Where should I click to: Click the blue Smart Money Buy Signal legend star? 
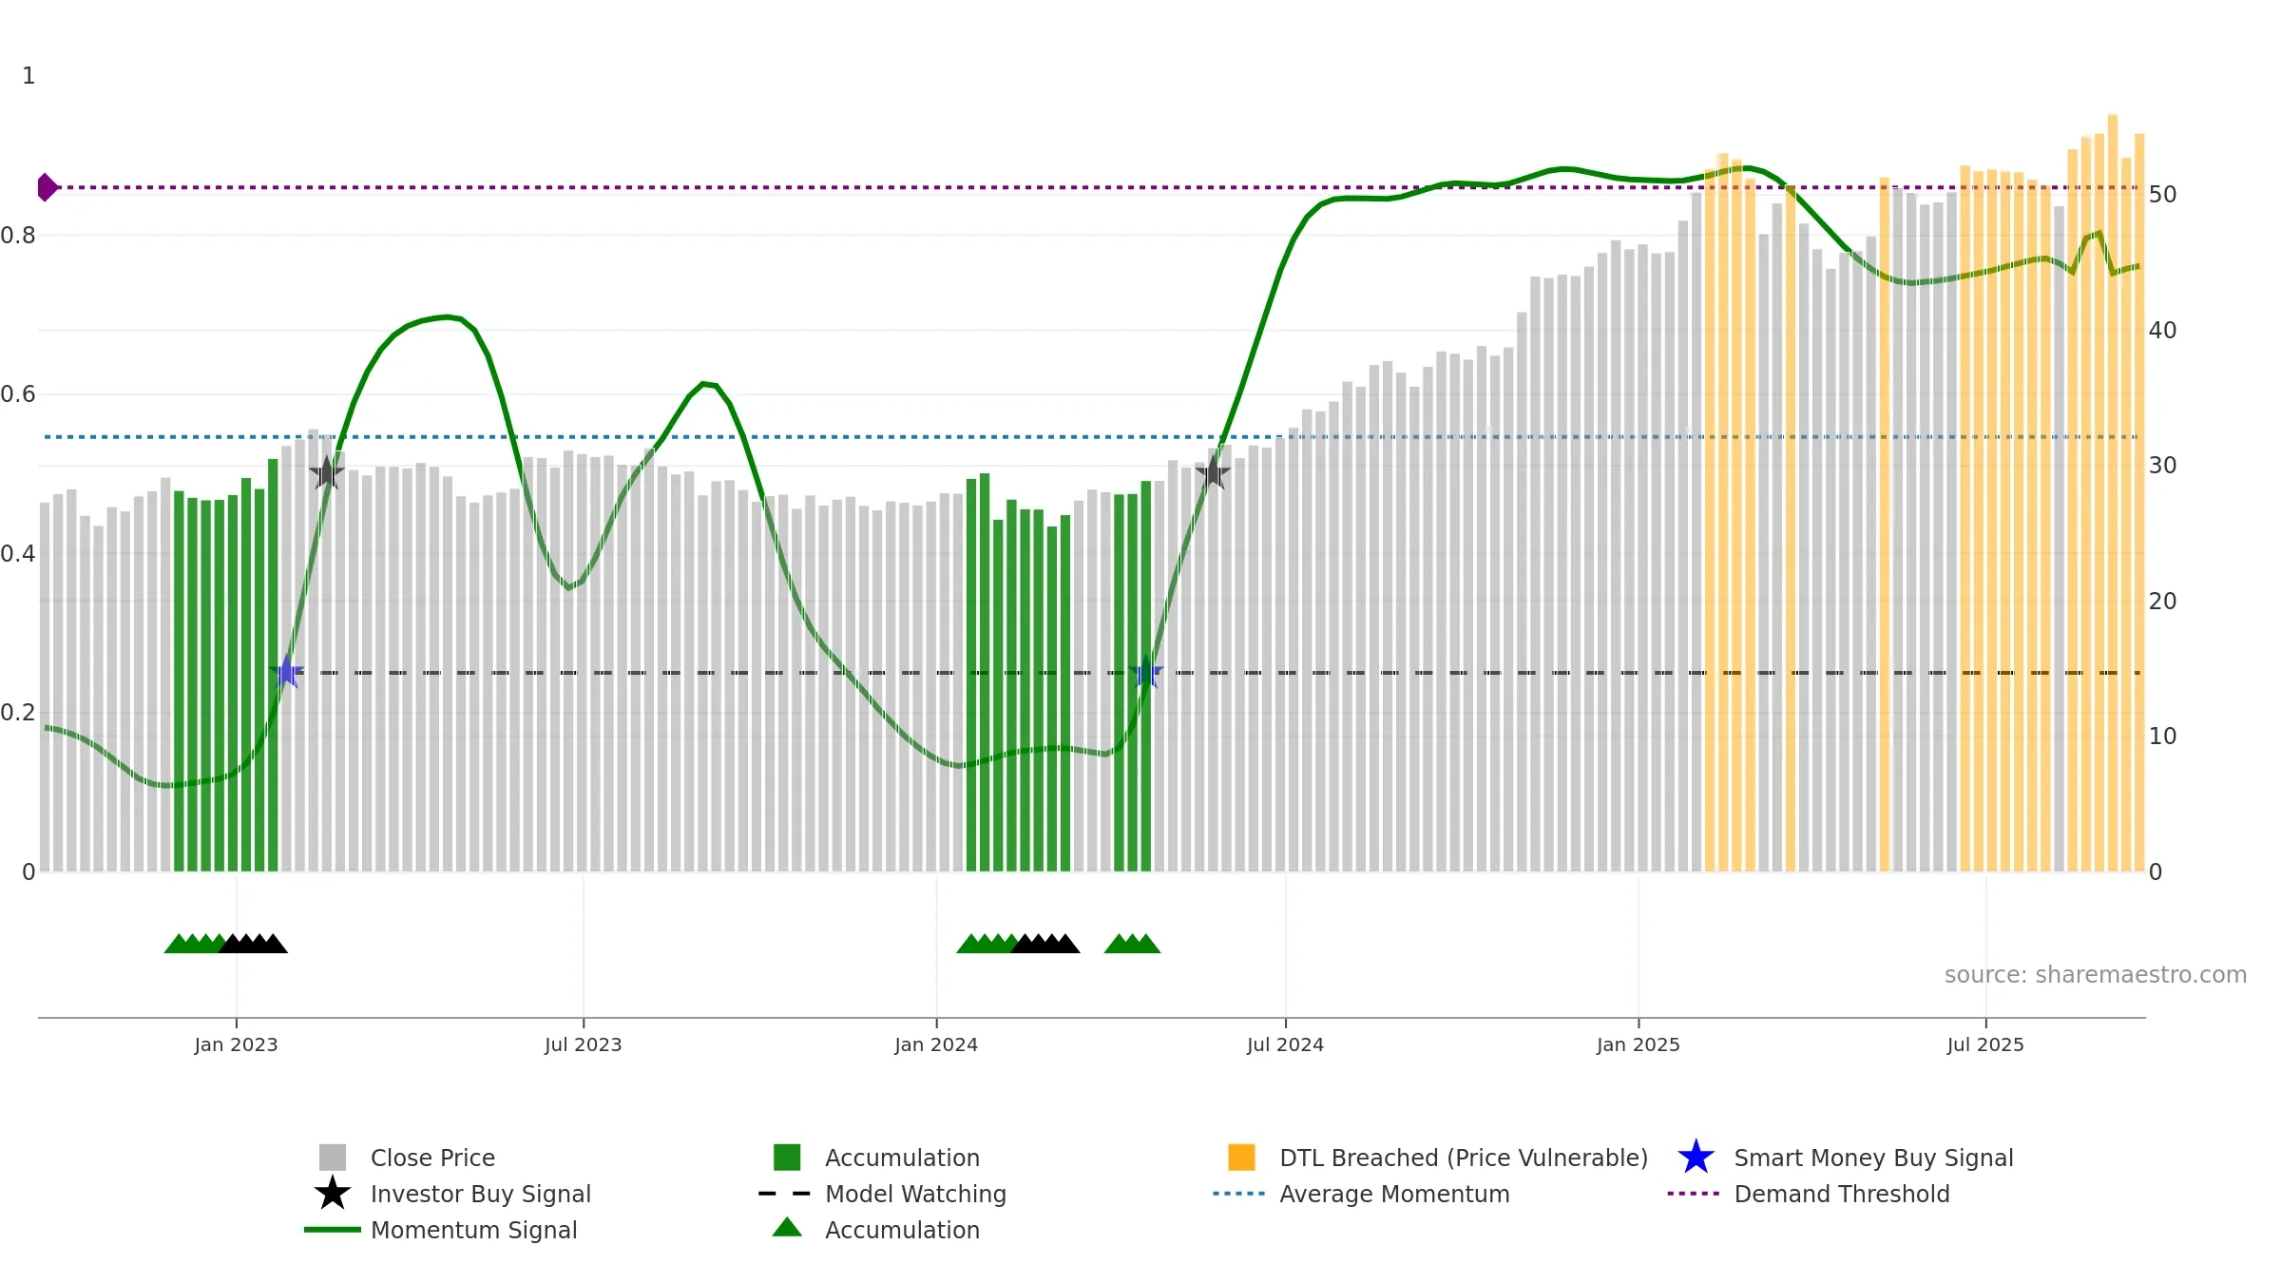pyautogui.click(x=1696, y=1157)
